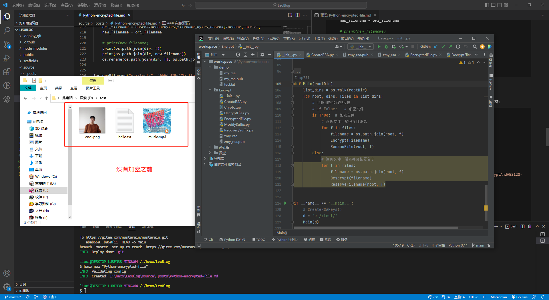Image resolution: width=549 pixels, height=300 pixels.
Task: Open PyCharm user account dropdown
Action: pyautogui.click(x=339, y=47)
